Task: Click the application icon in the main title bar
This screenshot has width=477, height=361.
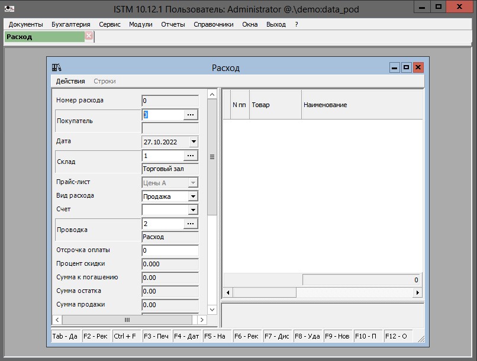Action: 9,8
